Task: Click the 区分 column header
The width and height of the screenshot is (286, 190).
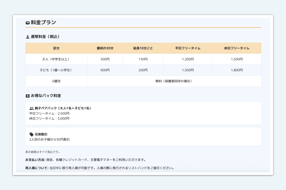Action: (56, 48)
